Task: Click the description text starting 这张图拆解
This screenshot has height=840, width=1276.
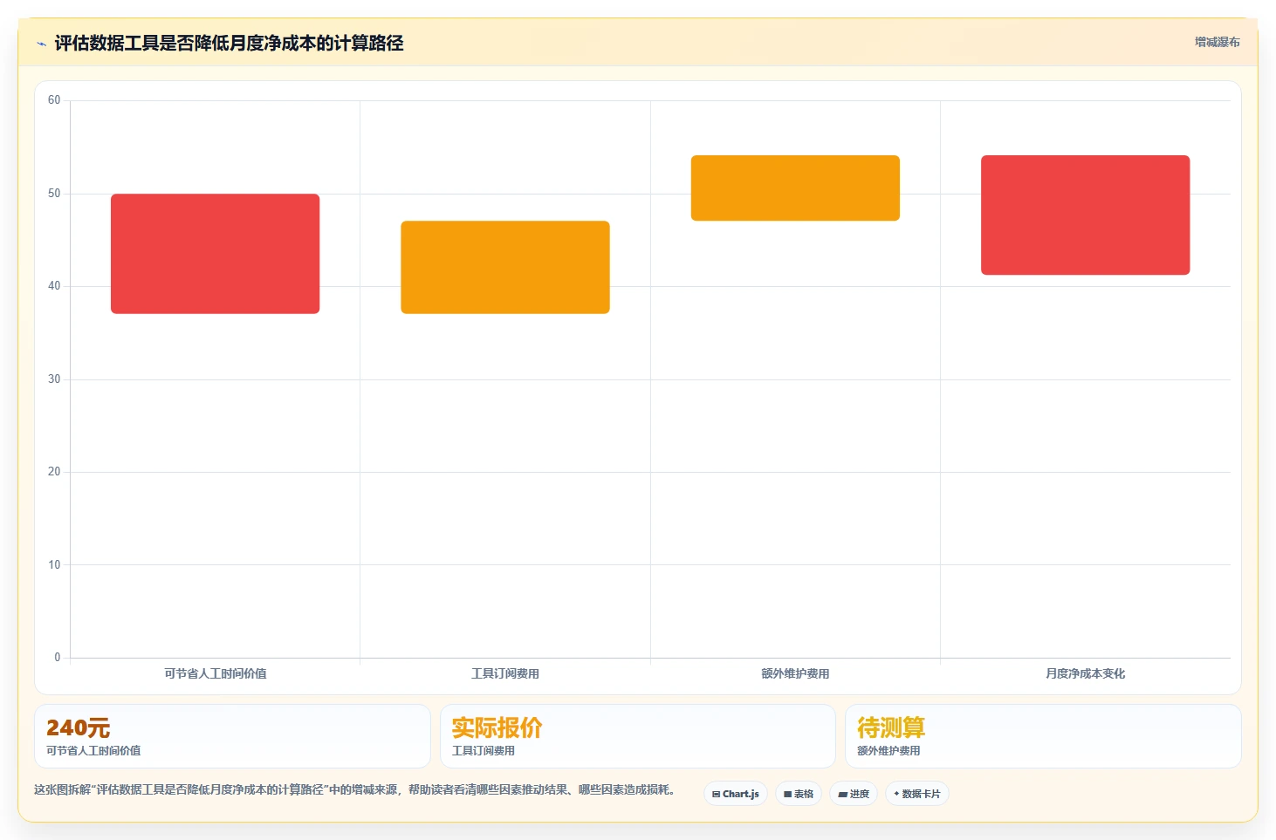Action: click(x=355, y=789)
